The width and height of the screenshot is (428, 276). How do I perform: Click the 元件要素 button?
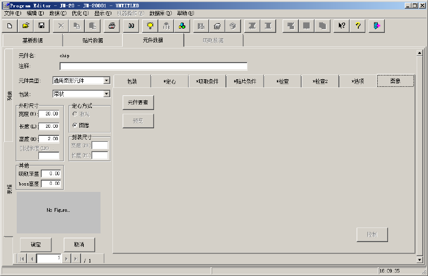[x=138, y=102]
